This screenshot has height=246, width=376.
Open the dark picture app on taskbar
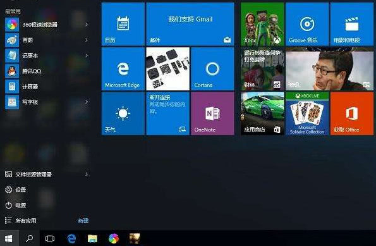(x=135, y=238)
